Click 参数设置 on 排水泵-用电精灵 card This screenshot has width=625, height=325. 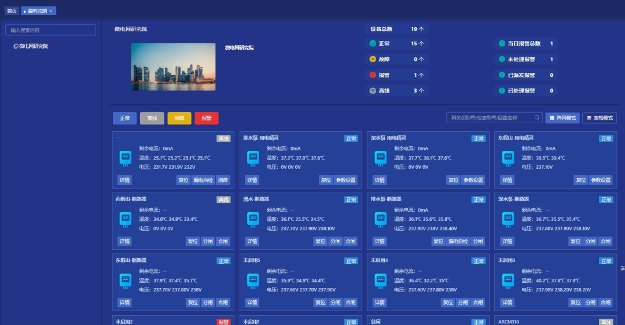pos(345,180)
